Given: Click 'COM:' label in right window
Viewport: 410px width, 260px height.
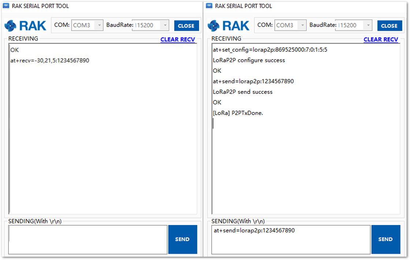Looking at the screenshot, I should point(265,25).
